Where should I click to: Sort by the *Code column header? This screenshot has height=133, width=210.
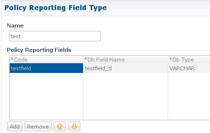pos(46,59)
